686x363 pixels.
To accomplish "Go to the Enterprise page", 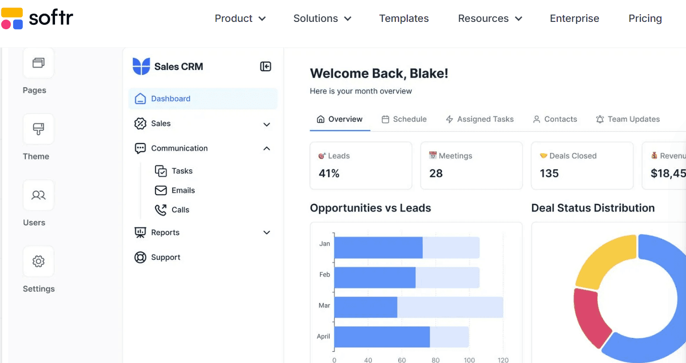I will click(x=575, y=18).
